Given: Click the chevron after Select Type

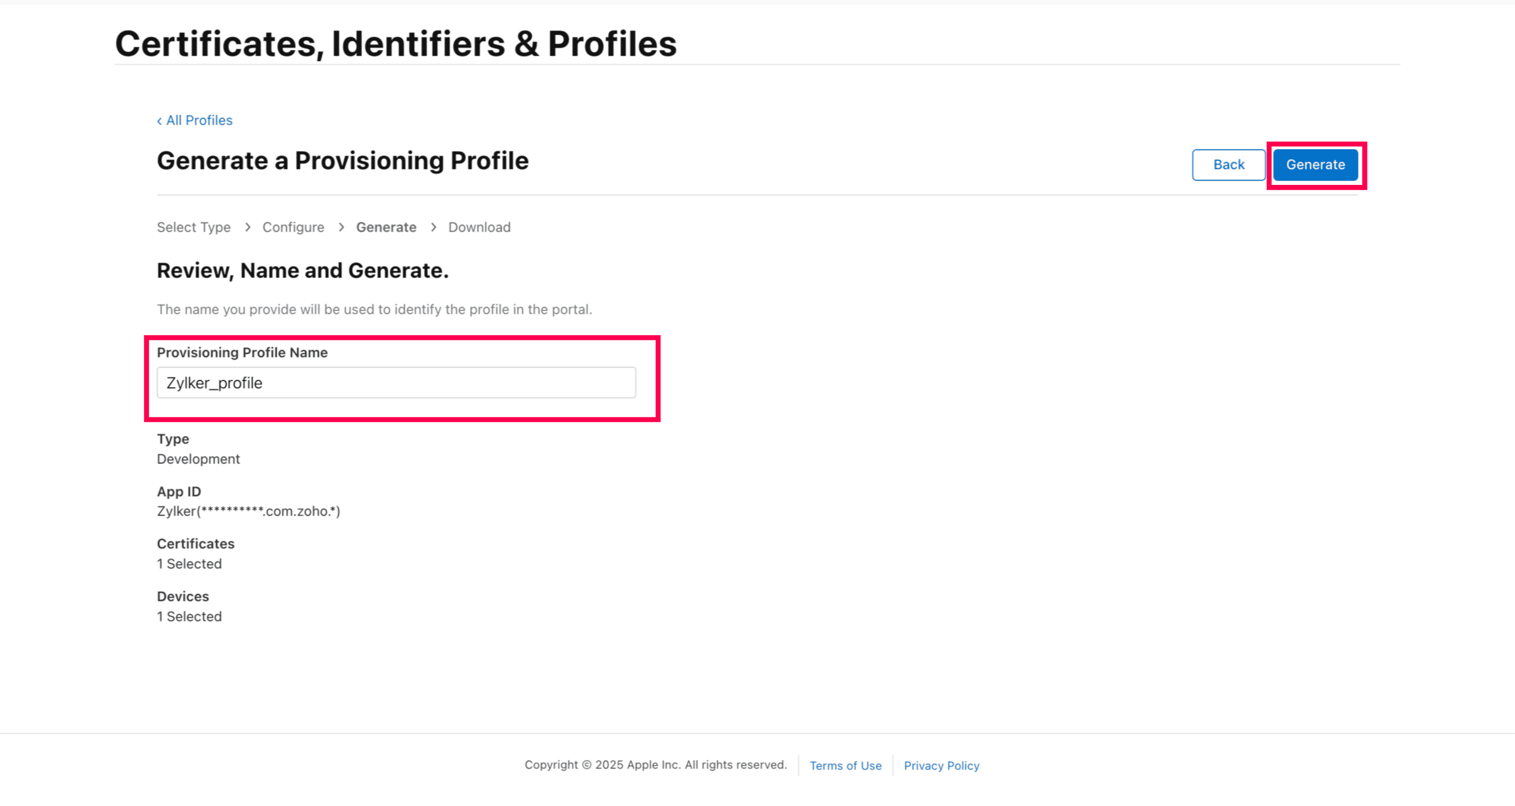Looking at the screenshot, I should (248, 228).
